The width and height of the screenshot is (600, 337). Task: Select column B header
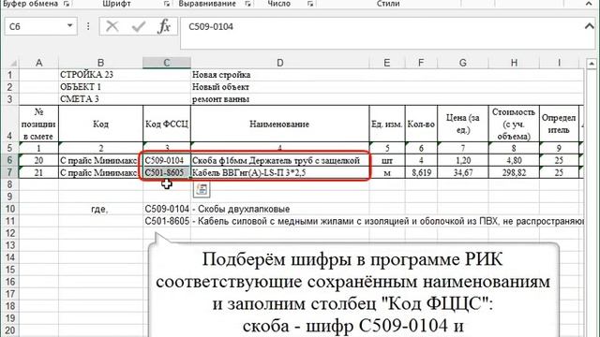[x=100, y=63]
